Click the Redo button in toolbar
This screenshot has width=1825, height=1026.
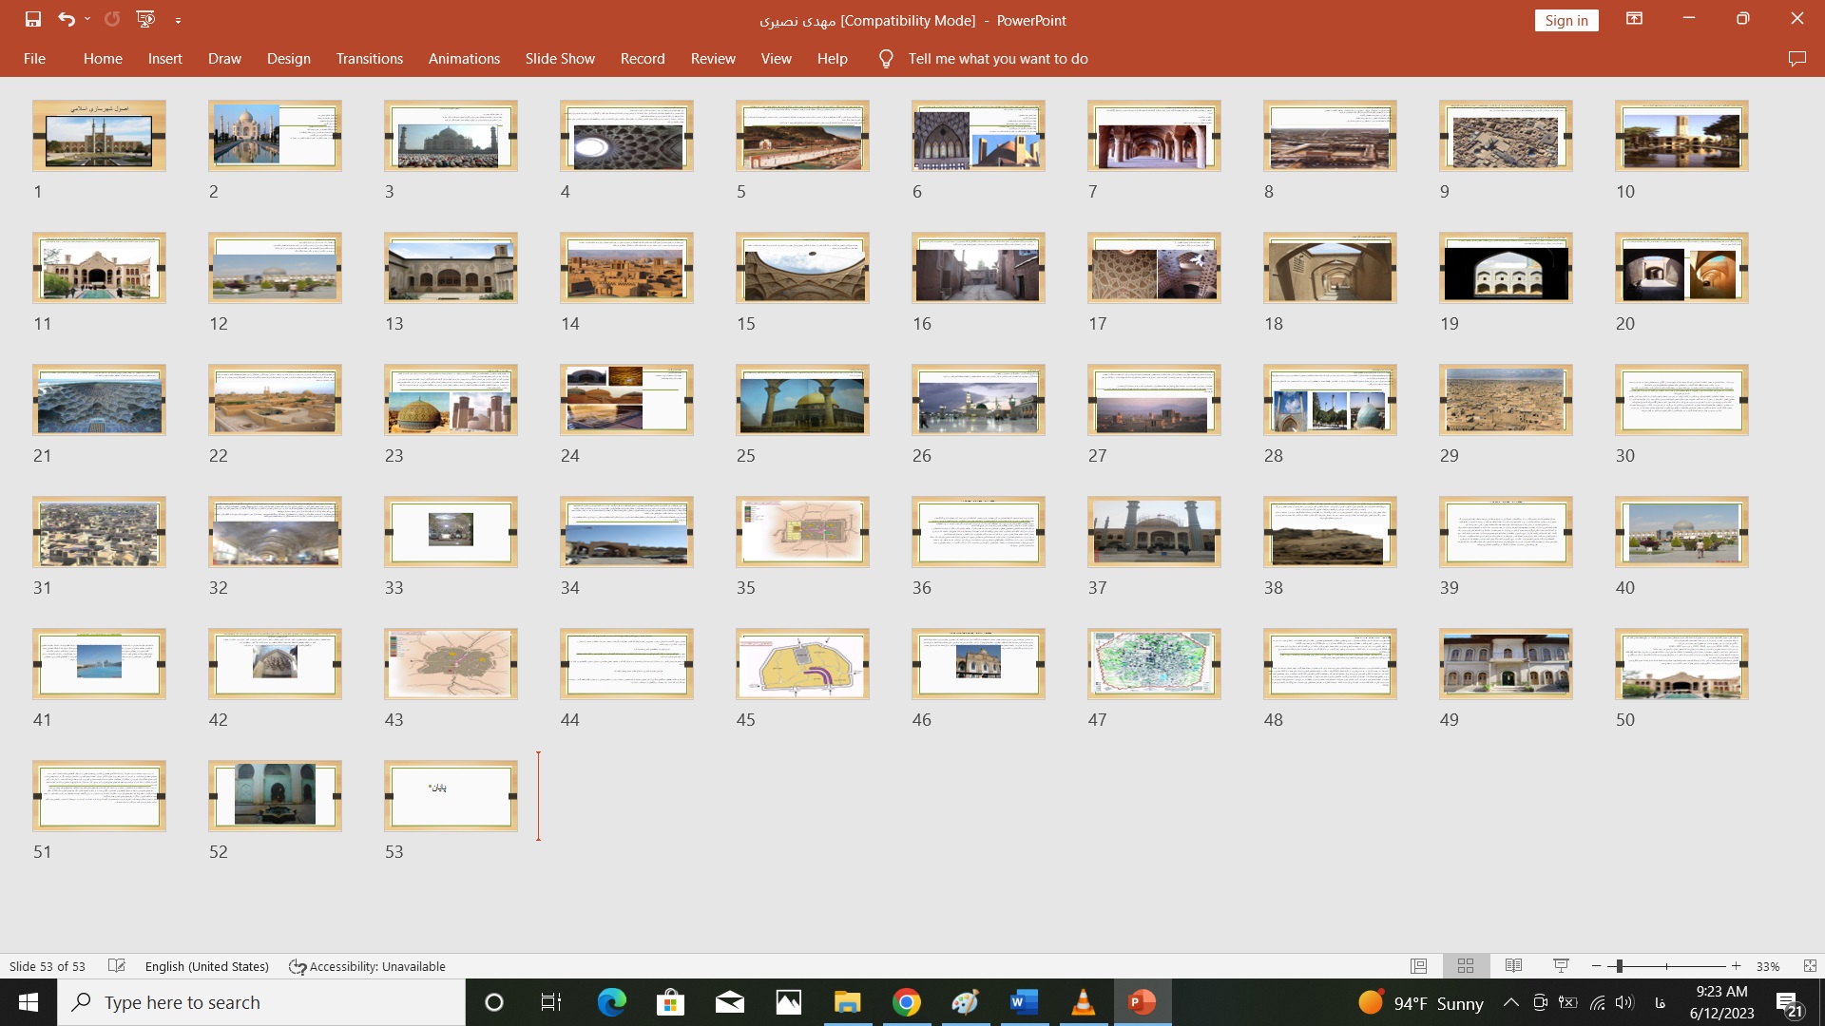[111, 17]
